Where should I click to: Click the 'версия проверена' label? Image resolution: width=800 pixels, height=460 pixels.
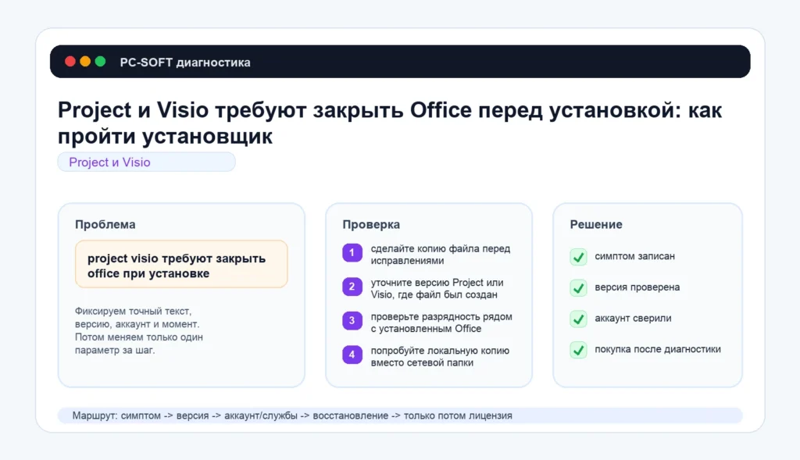[x=637, y=287]
